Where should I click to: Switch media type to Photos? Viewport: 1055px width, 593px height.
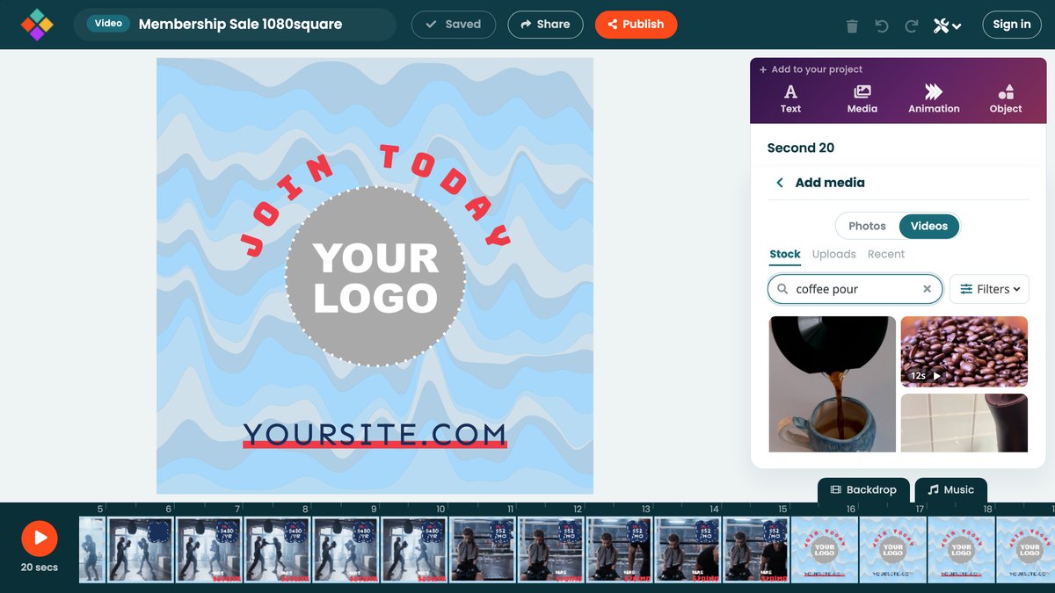[867, 226]
